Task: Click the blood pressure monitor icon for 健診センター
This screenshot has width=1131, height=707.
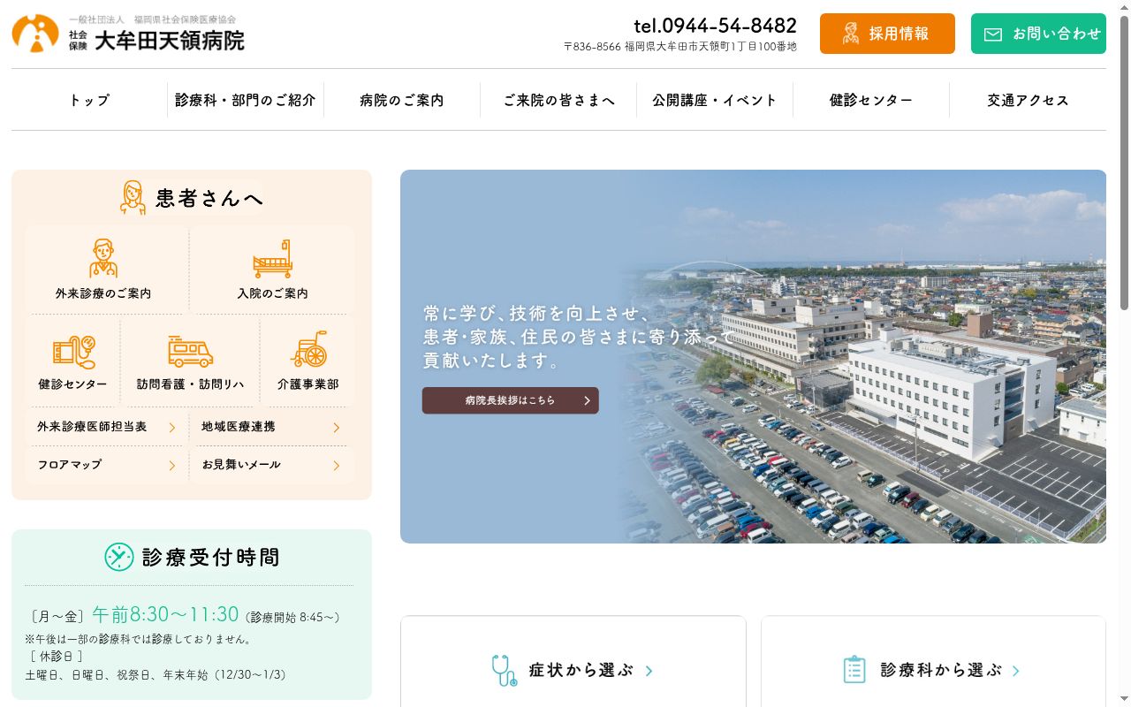Action: point(73,352)
